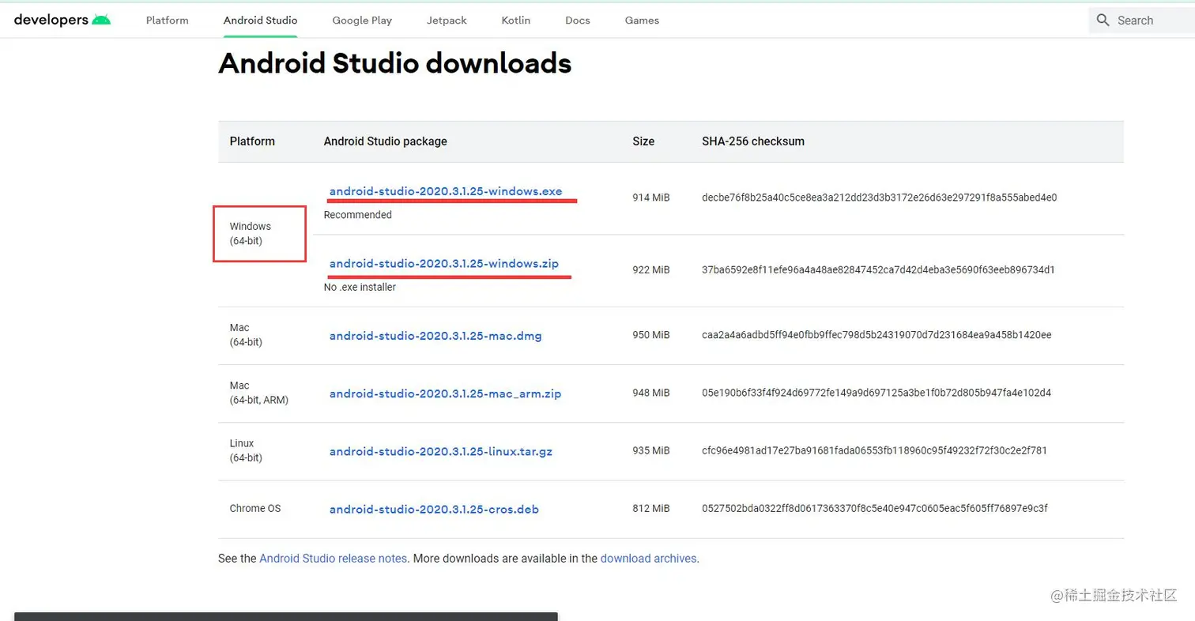
Task: Download android-studio-2020.3.1.25-windows.zip
Action: coord(444,264)
